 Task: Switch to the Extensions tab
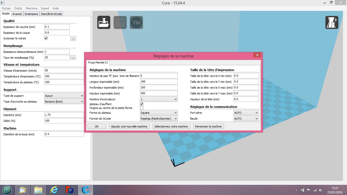pyautogui.click(x=31, y=14)
